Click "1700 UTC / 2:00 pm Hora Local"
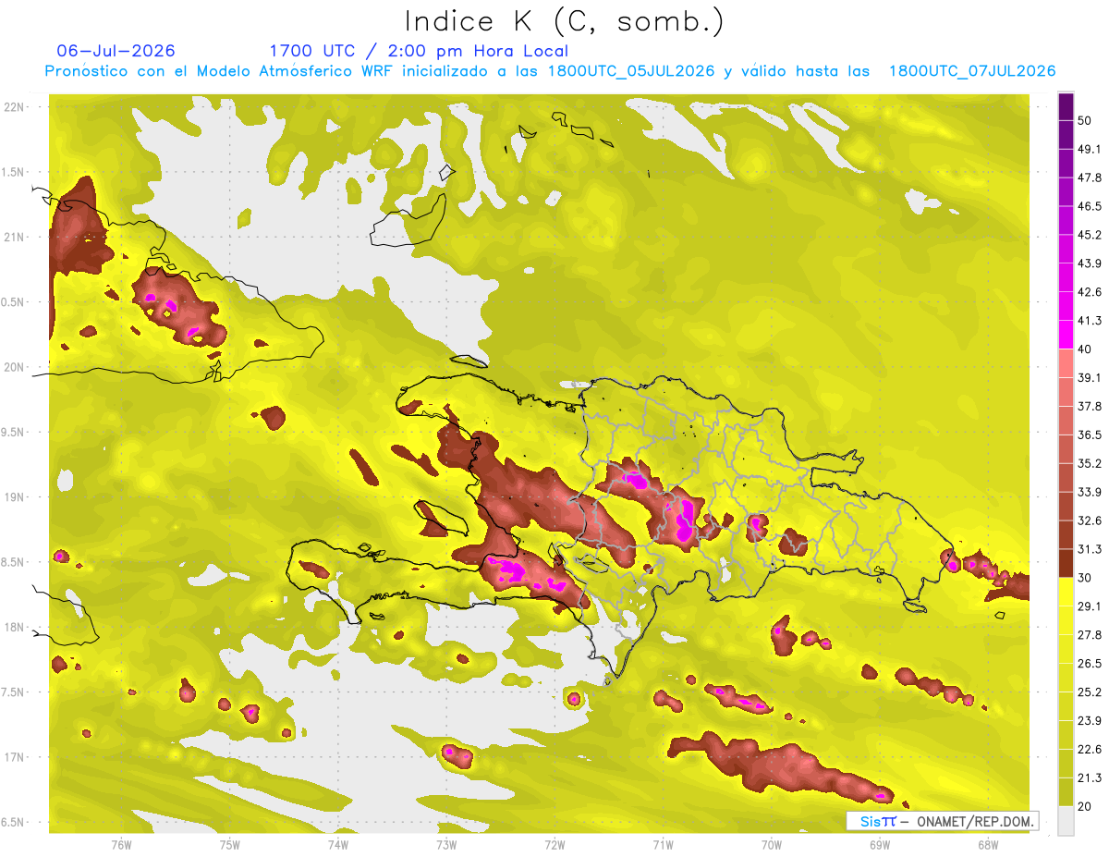Viewport: 1109px width, 857px height. click(x=419, y=51)
